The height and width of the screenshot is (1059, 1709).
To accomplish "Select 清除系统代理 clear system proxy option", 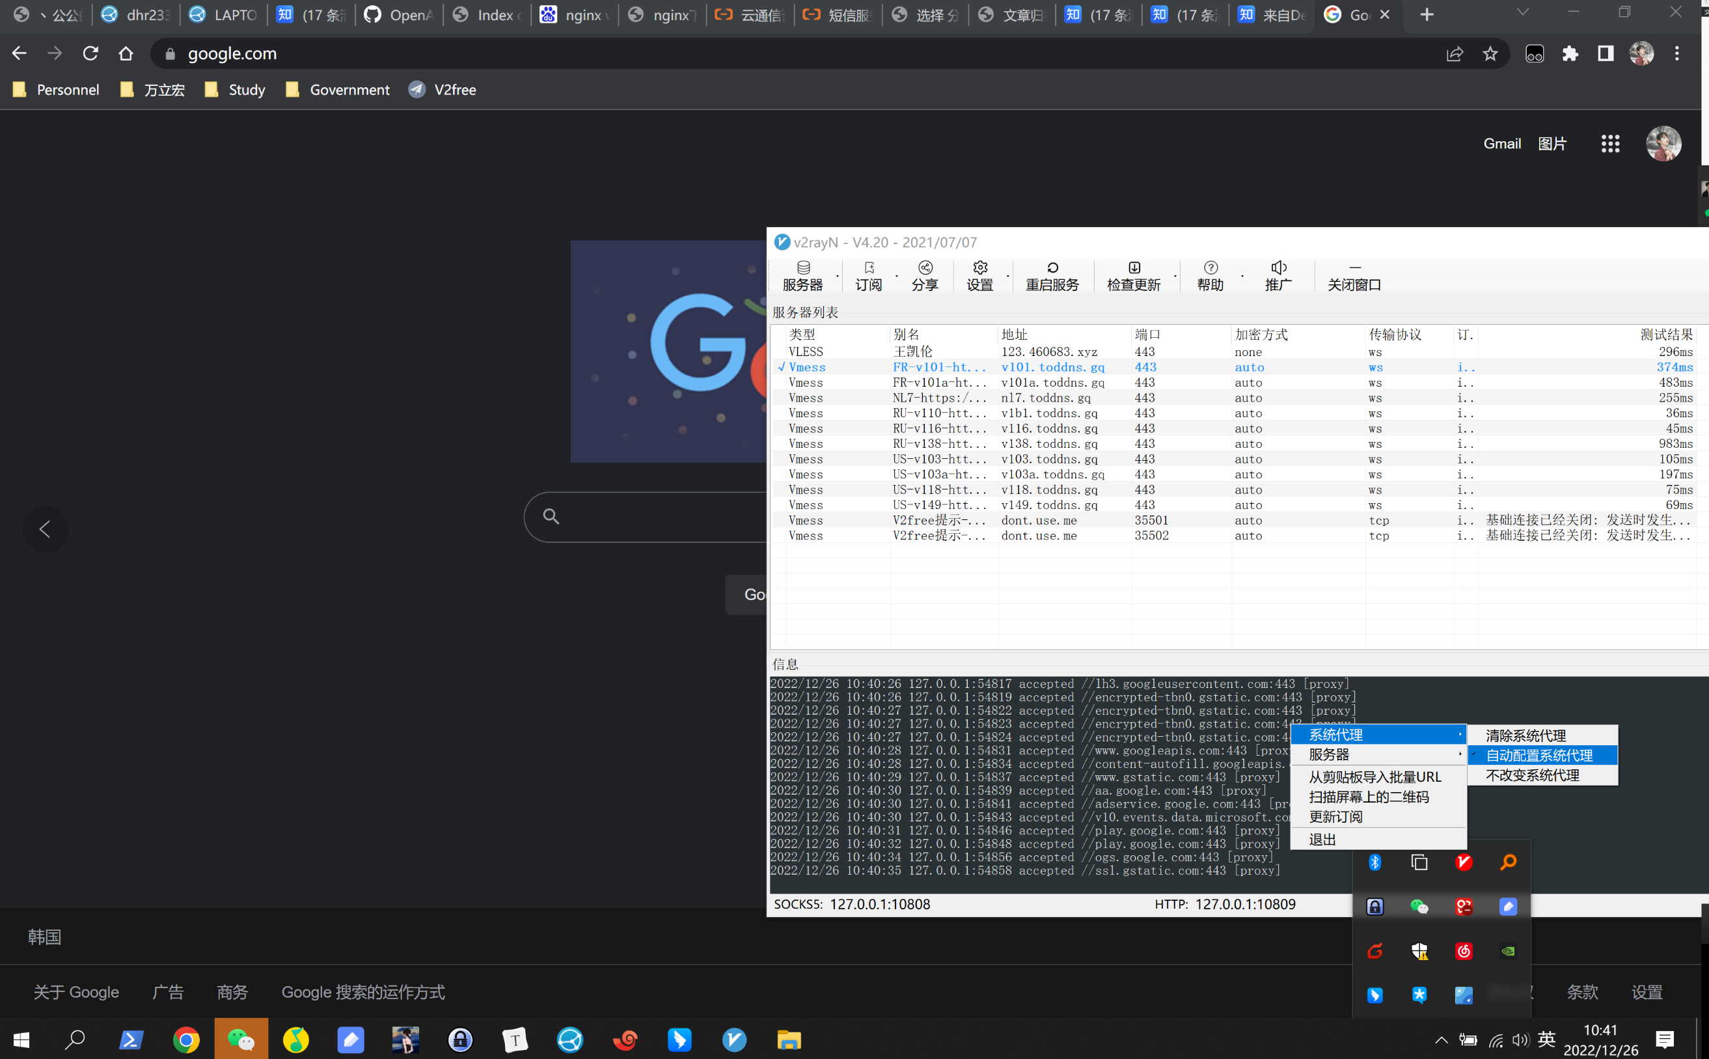I will tap(1525, 736).
